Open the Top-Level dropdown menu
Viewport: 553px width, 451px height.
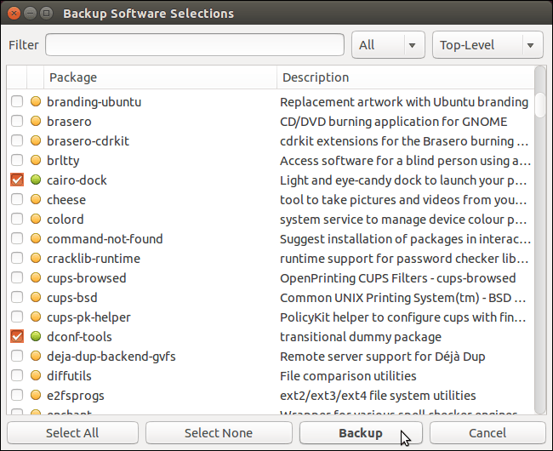click(x=487, y=45)
